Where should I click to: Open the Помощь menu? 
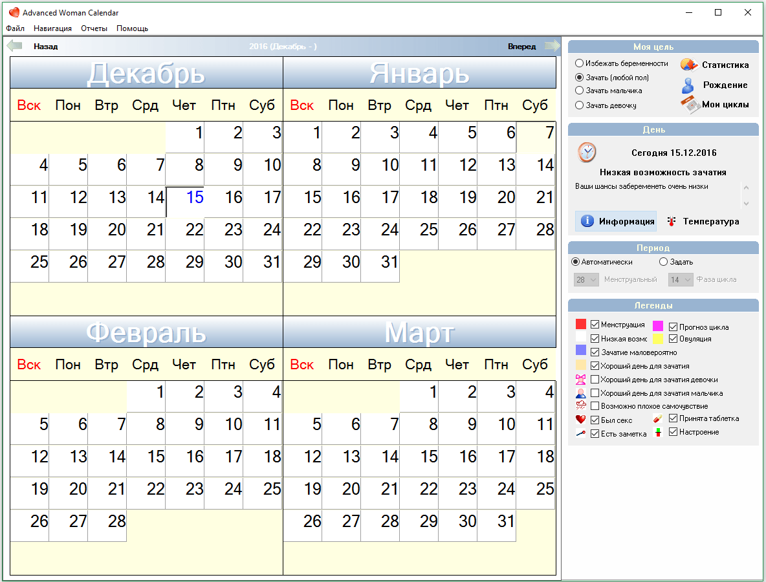point(132,28)
